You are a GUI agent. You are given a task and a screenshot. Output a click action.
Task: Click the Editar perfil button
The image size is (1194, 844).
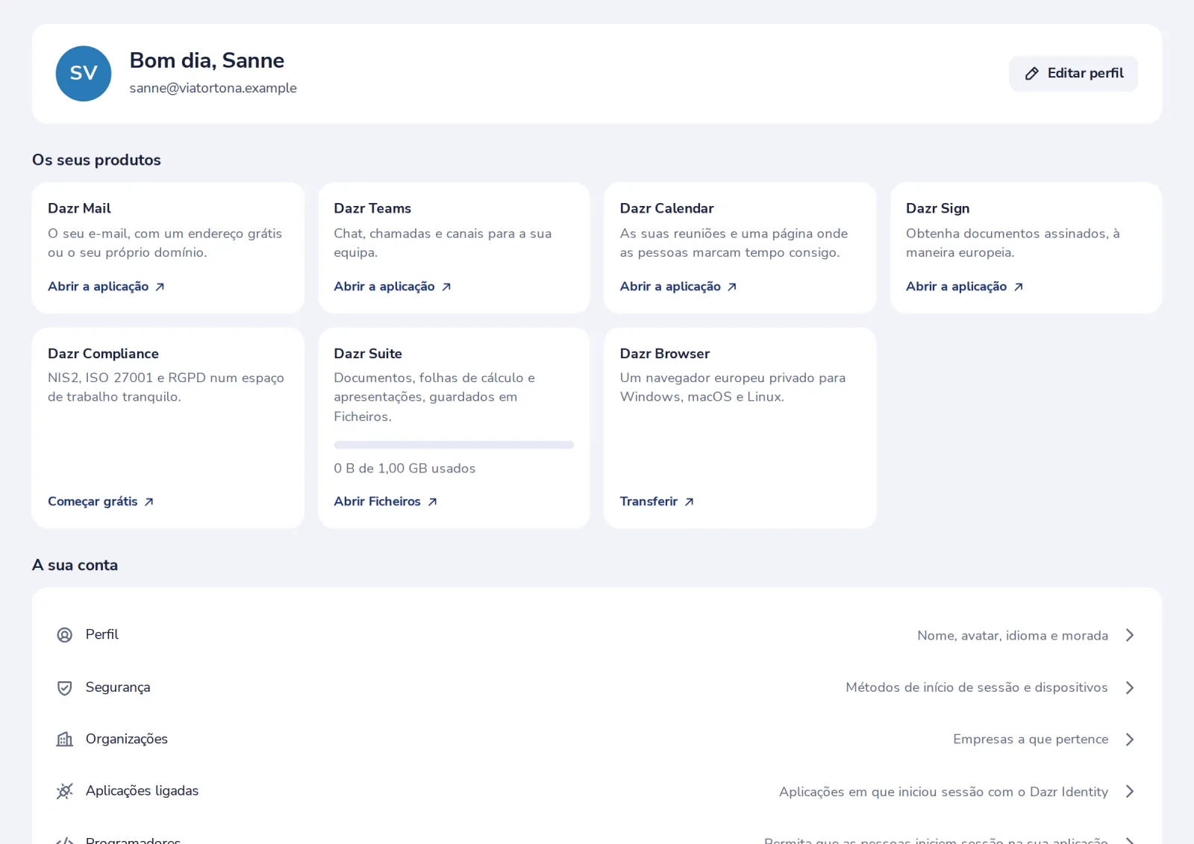tap(1073, 73)
